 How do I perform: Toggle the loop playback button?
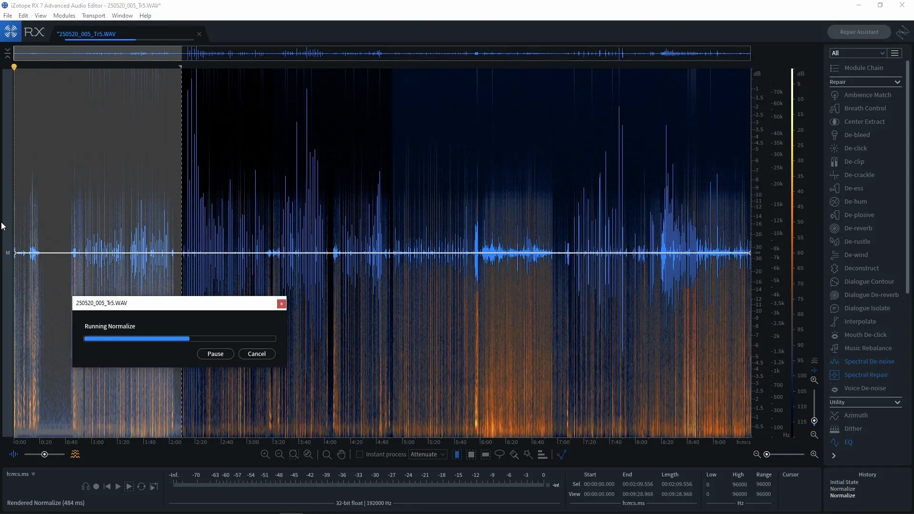pyautogui.click(x=141, y=486)
